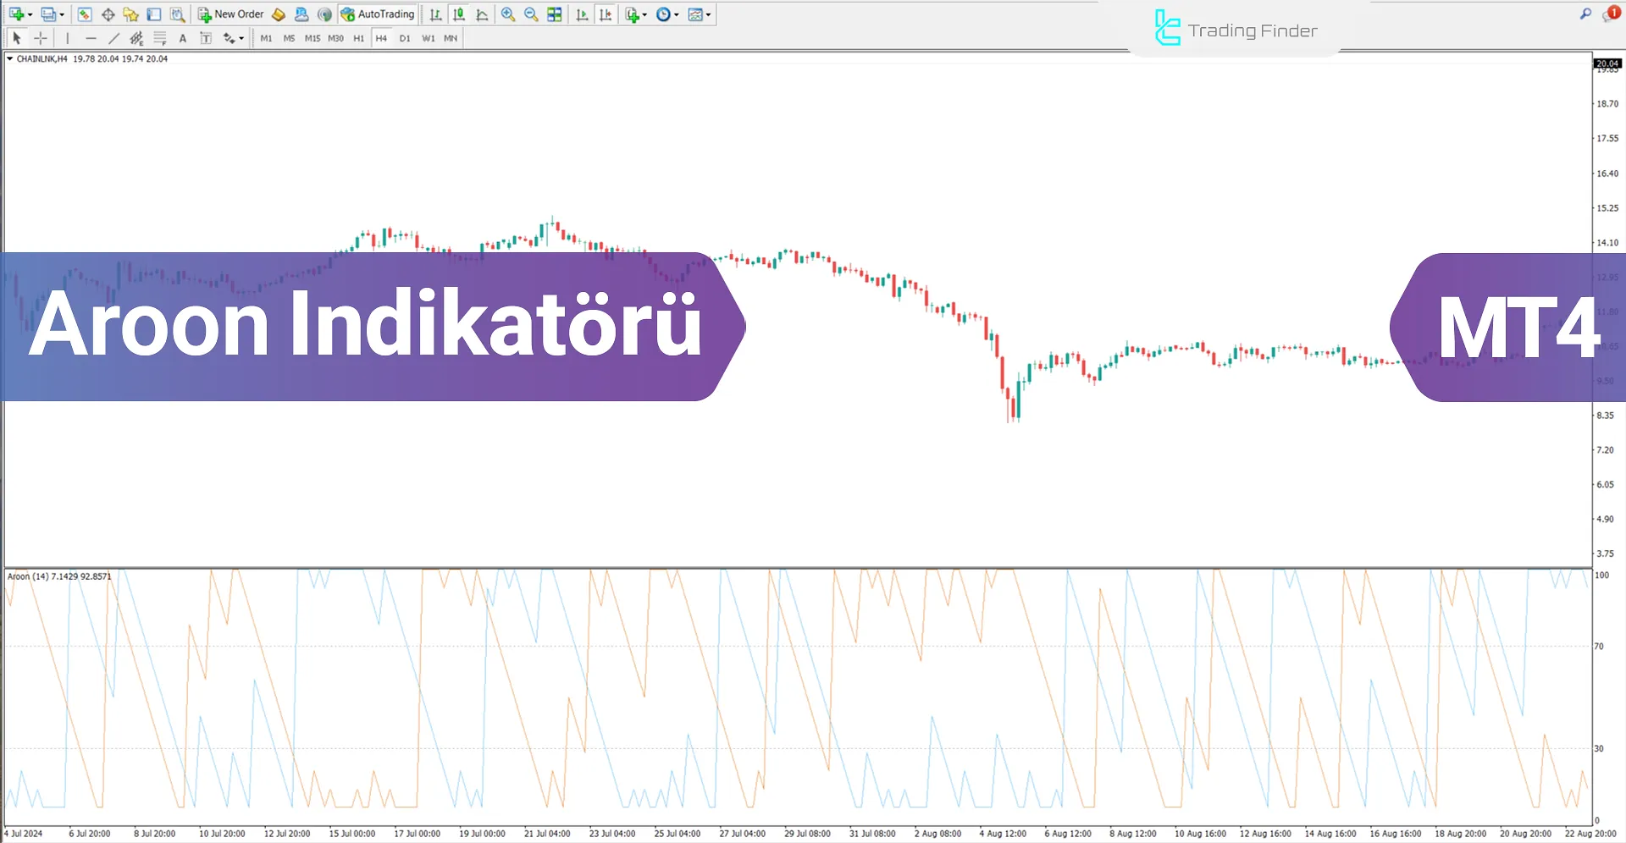The image size is (1626, 843).
Task: Open the New Order window
Action: 230,14
